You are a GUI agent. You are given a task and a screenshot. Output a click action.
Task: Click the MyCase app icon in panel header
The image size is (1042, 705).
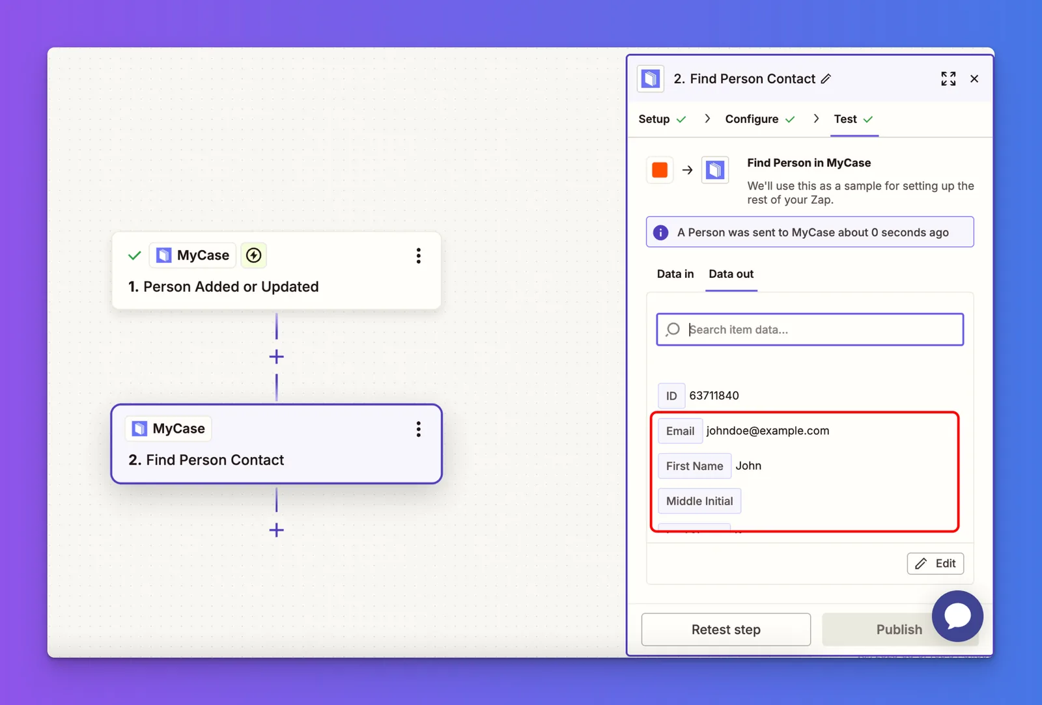point(651,79)
